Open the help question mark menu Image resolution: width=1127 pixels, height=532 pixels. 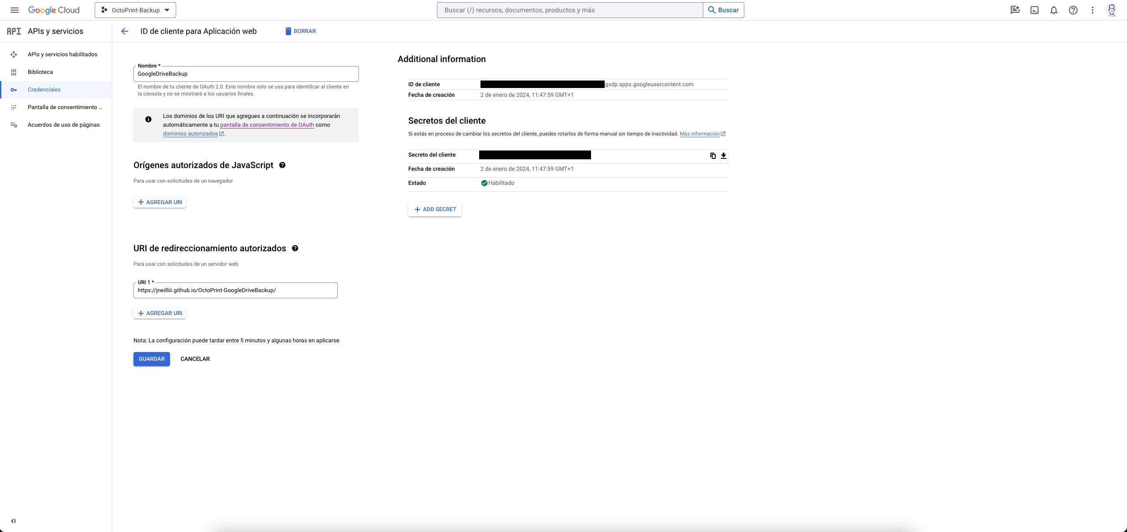1073,10
